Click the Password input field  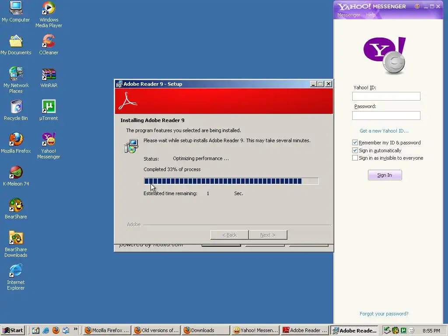pyautogui.click(x=386, y=115)
